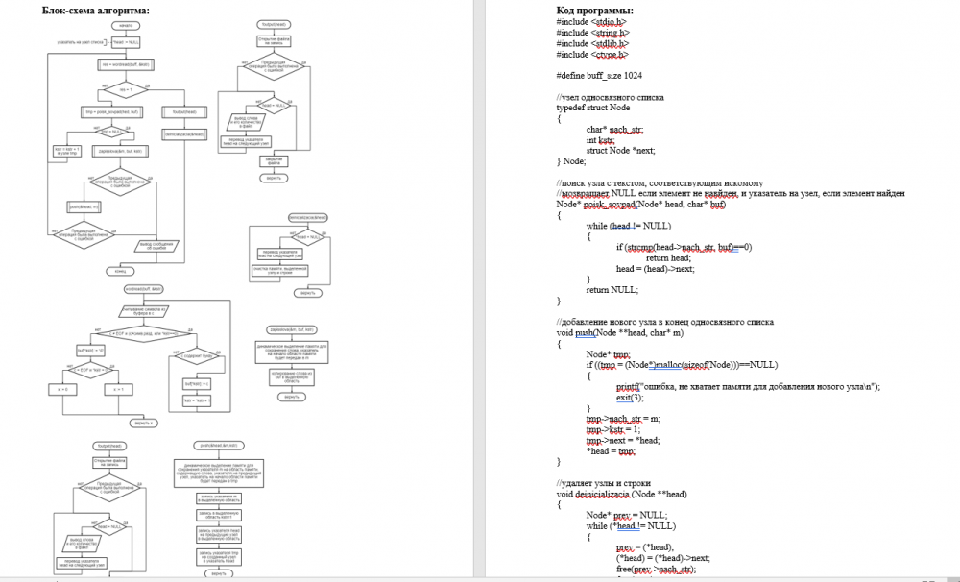Click comment '//удаляет узлы и строки'

pos(604,483)
